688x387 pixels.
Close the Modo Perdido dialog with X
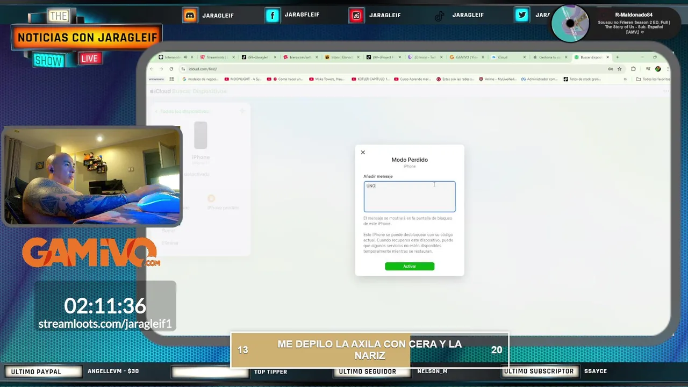(x=363, y=153)
